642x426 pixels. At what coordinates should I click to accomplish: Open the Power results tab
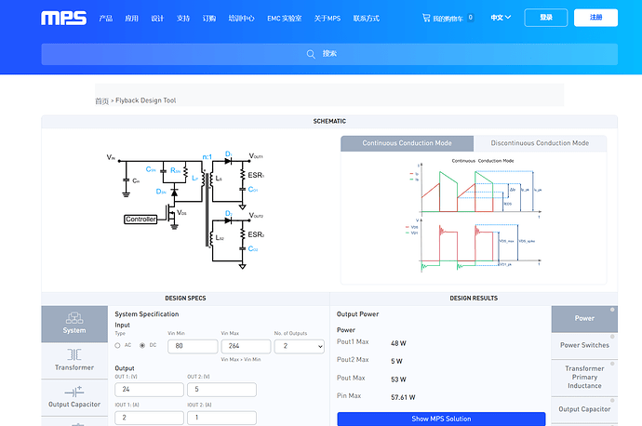[x=584, y=318]
